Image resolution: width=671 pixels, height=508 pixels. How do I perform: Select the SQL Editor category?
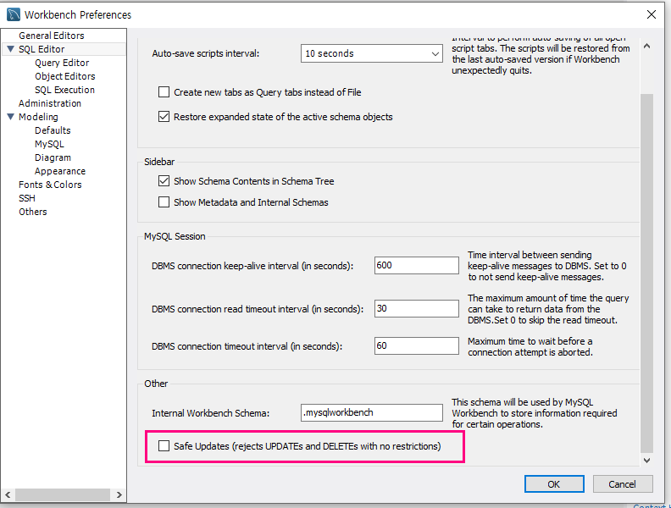click(x=42, y=49)
